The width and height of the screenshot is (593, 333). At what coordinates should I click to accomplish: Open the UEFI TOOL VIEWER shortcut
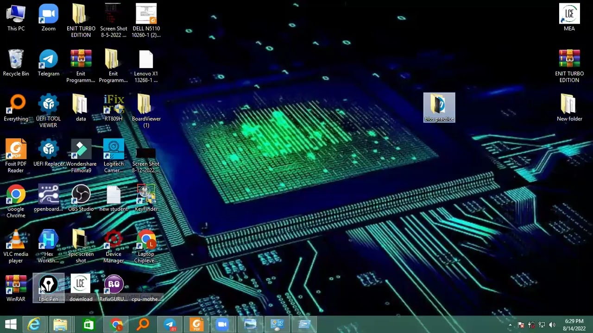click(48, 111)
